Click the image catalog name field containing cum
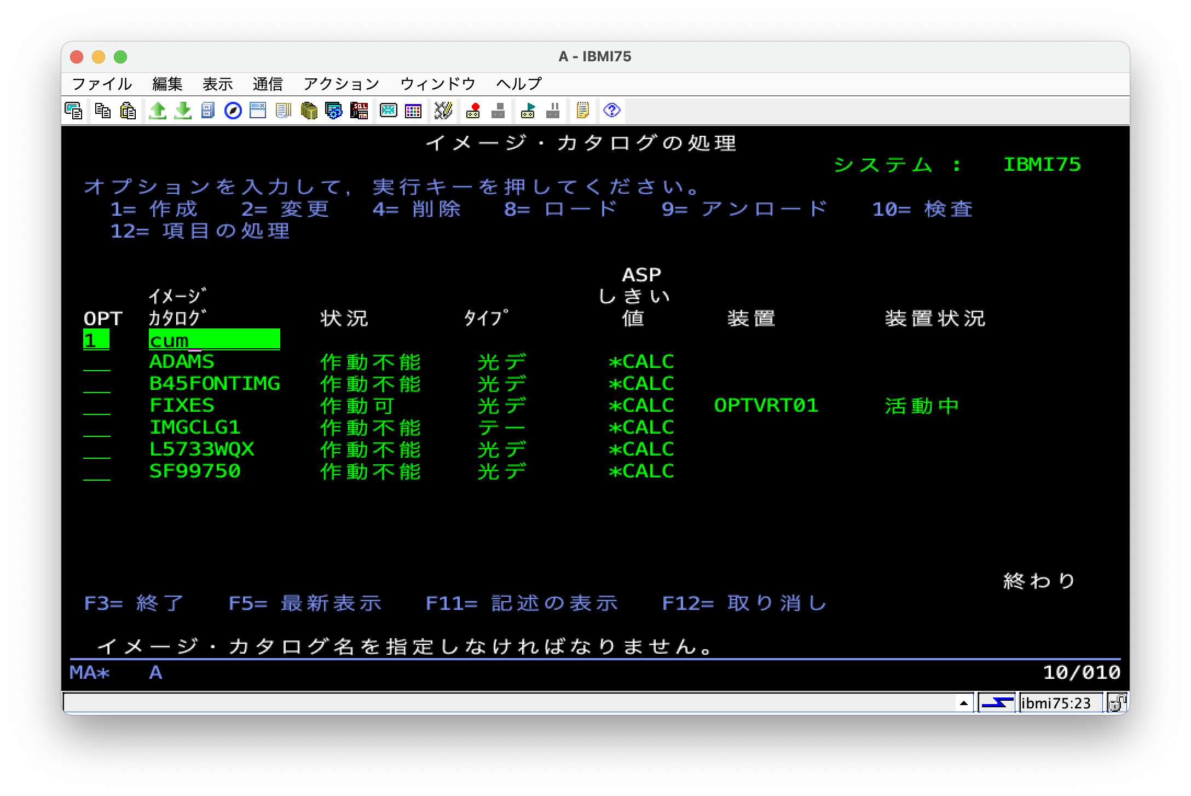This screenshot has height=796, width=1191. pyautogui.click(x=214, y=340)
